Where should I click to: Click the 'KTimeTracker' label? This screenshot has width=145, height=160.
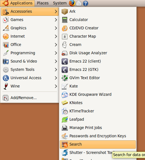[x=82, y=111]
